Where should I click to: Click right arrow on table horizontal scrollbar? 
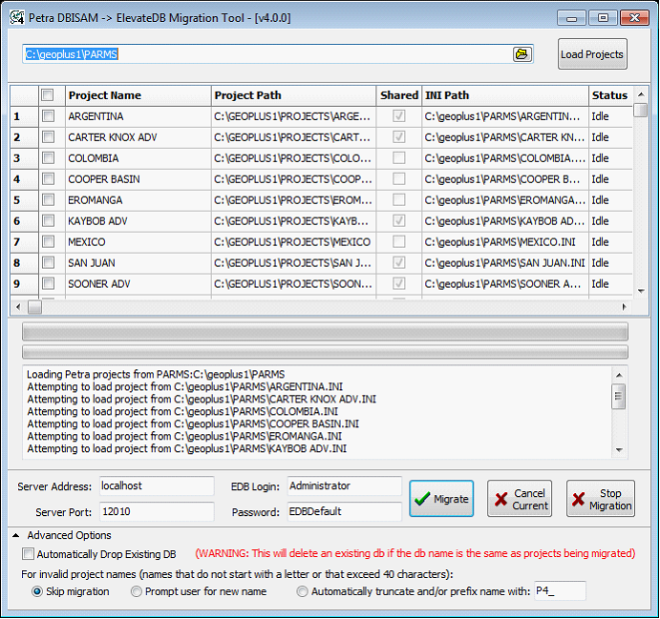(x=624, y=307)
